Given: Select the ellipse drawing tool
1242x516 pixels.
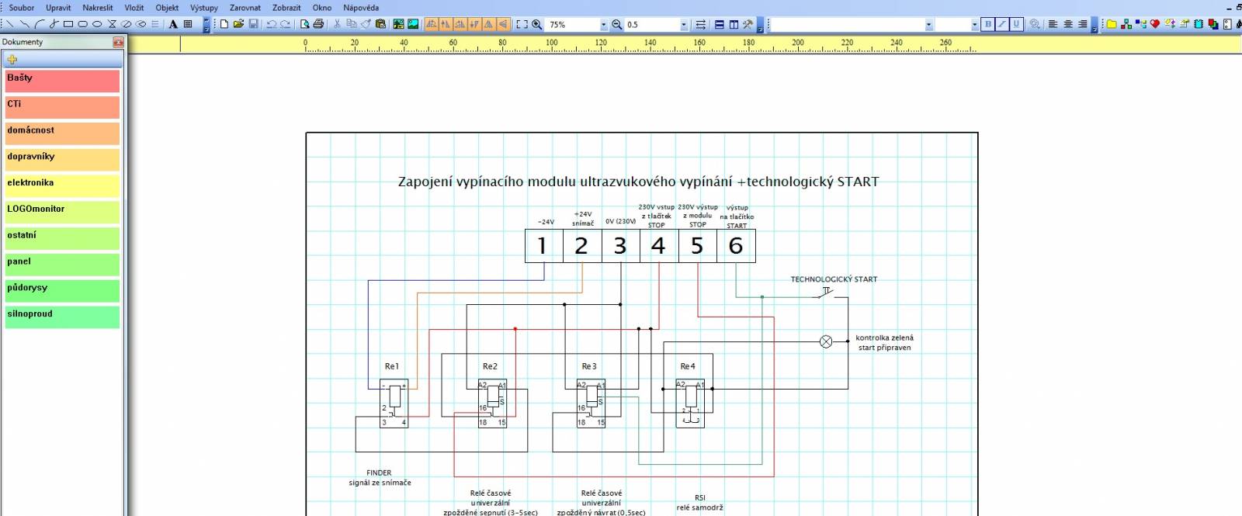Looking at the screenshot, I should [x=97, y=24].
